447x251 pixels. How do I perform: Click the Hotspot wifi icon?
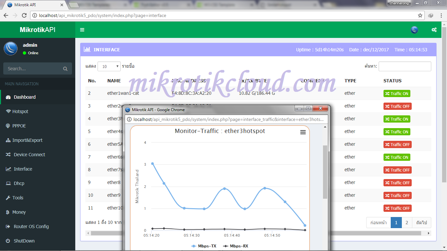click(x=8, y=111)
